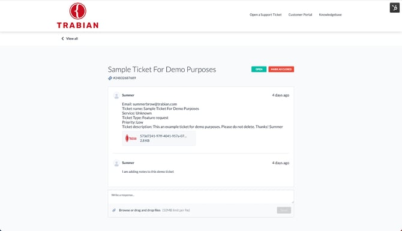Return to View all tickets

[x=72, y=38]
